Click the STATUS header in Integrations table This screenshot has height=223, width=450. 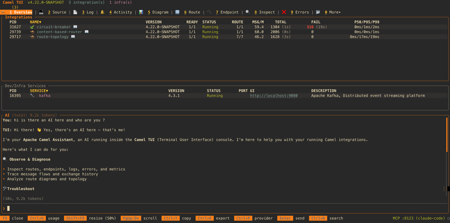pyautogui.click(x=209, y=22)
